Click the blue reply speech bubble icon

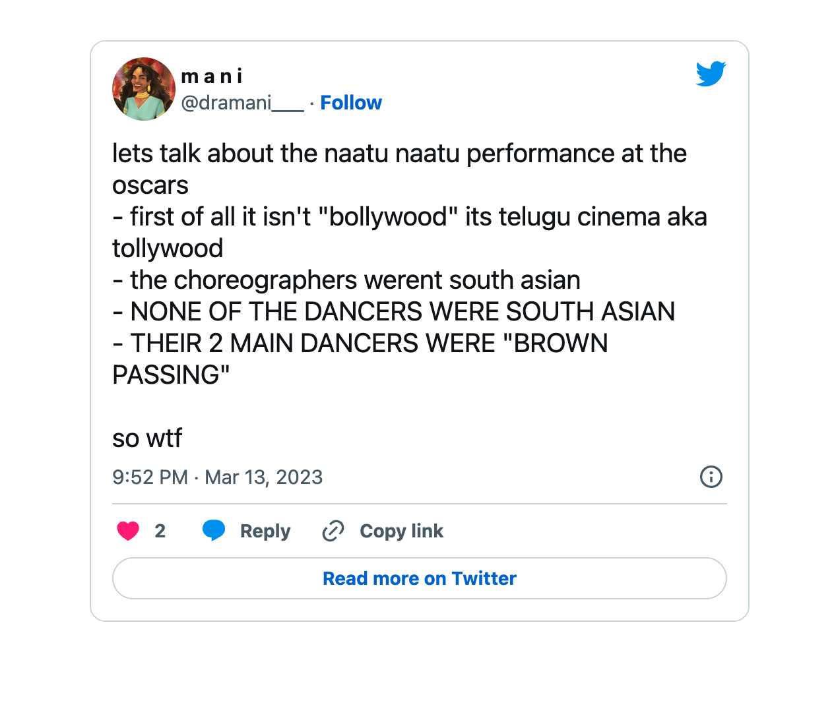pyautogui.click(x=214, y=530)
